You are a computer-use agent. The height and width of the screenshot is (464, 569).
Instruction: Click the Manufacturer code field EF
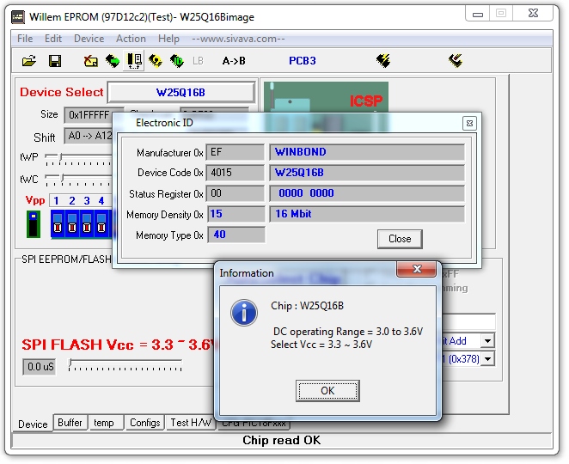236,152
